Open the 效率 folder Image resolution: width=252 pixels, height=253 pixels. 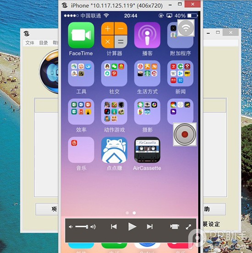click(x=81, y=112)
